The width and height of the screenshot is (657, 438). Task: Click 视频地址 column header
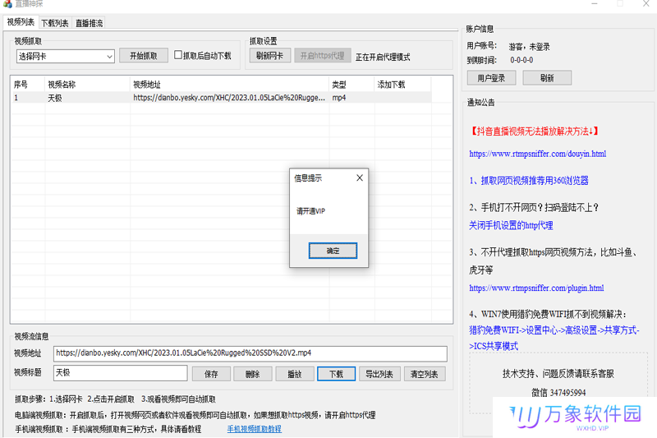[230, 85]
